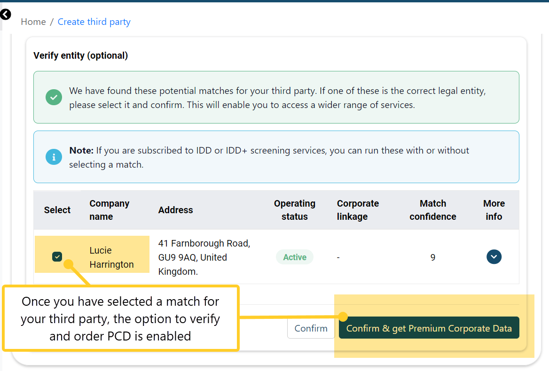Screen dimensions: 549x371
Task: Click the Corporate linkage dash value
Action: [338, 257]
